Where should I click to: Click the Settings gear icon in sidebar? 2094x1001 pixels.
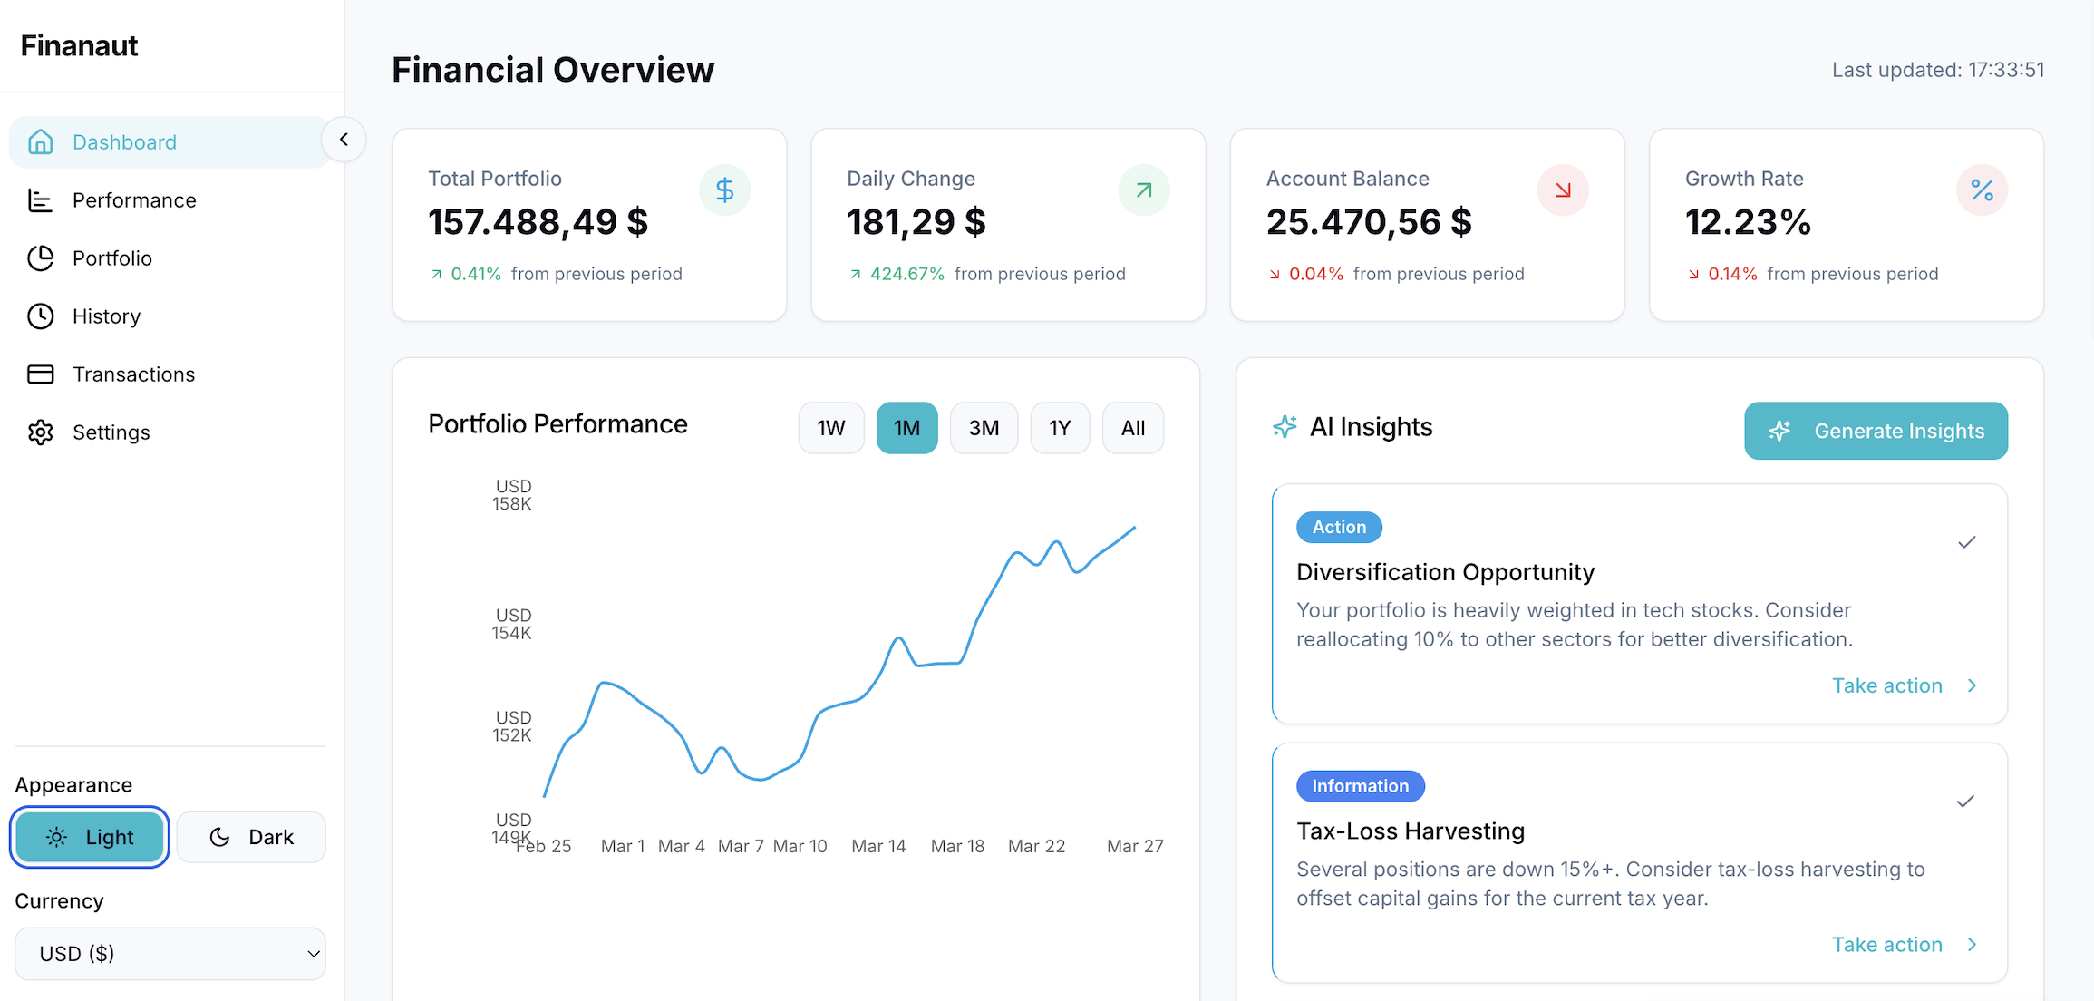(x=40, y=432)
